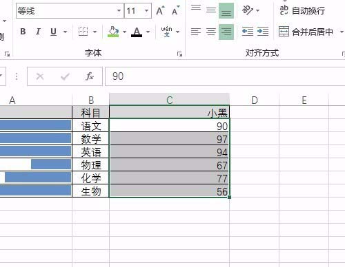This screenshot has height=267, width=345.
Task: Click the cell with value 90
Action: point(170,126)
